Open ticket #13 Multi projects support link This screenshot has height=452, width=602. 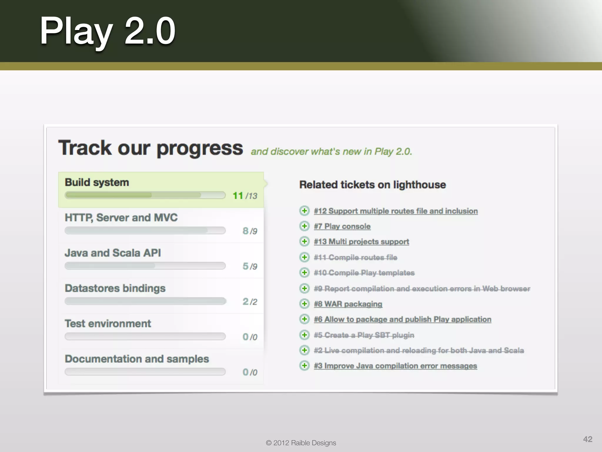361,242
